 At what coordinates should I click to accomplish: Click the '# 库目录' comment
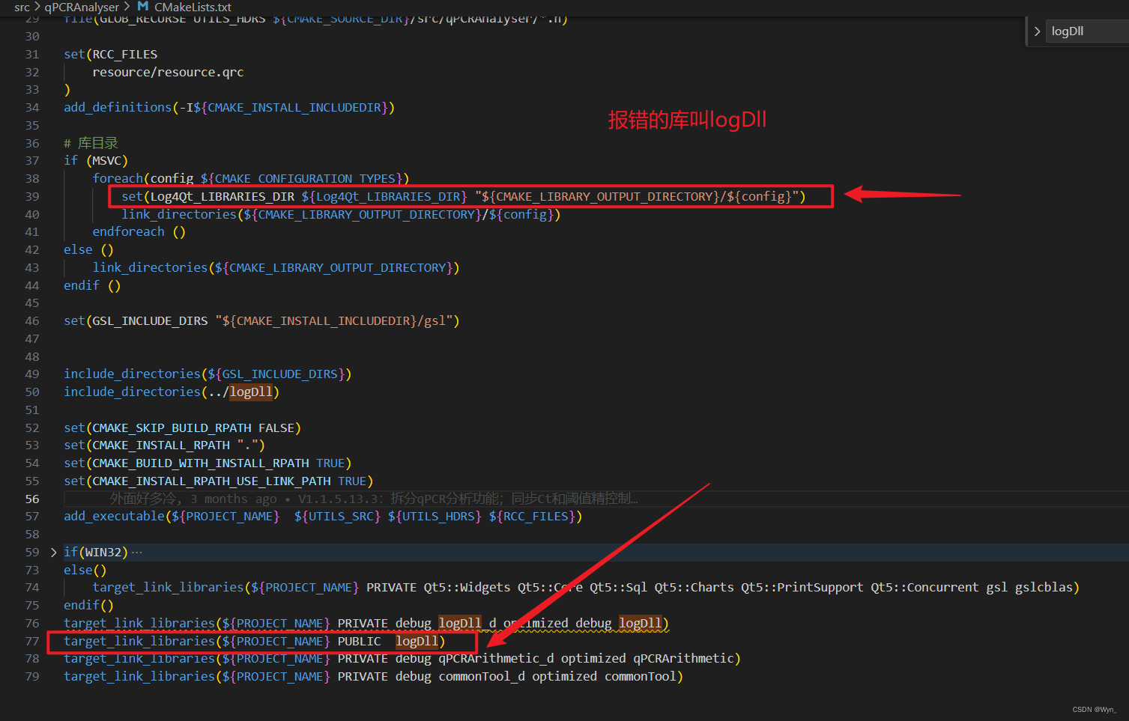[91, 143]
